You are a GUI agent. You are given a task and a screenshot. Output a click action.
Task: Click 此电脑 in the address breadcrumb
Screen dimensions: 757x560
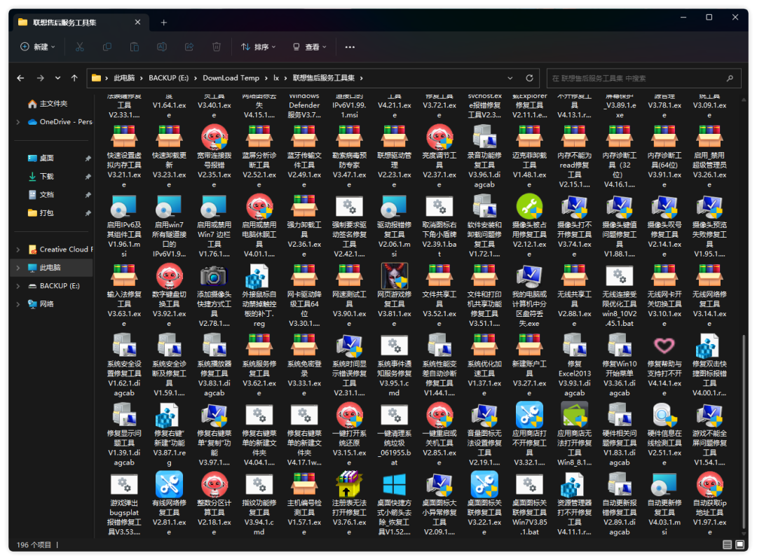(x=124, y=78)
